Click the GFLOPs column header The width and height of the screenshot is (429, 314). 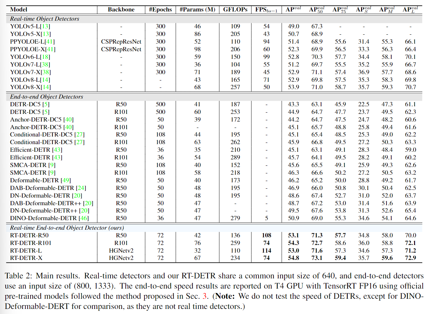(235, 10)
